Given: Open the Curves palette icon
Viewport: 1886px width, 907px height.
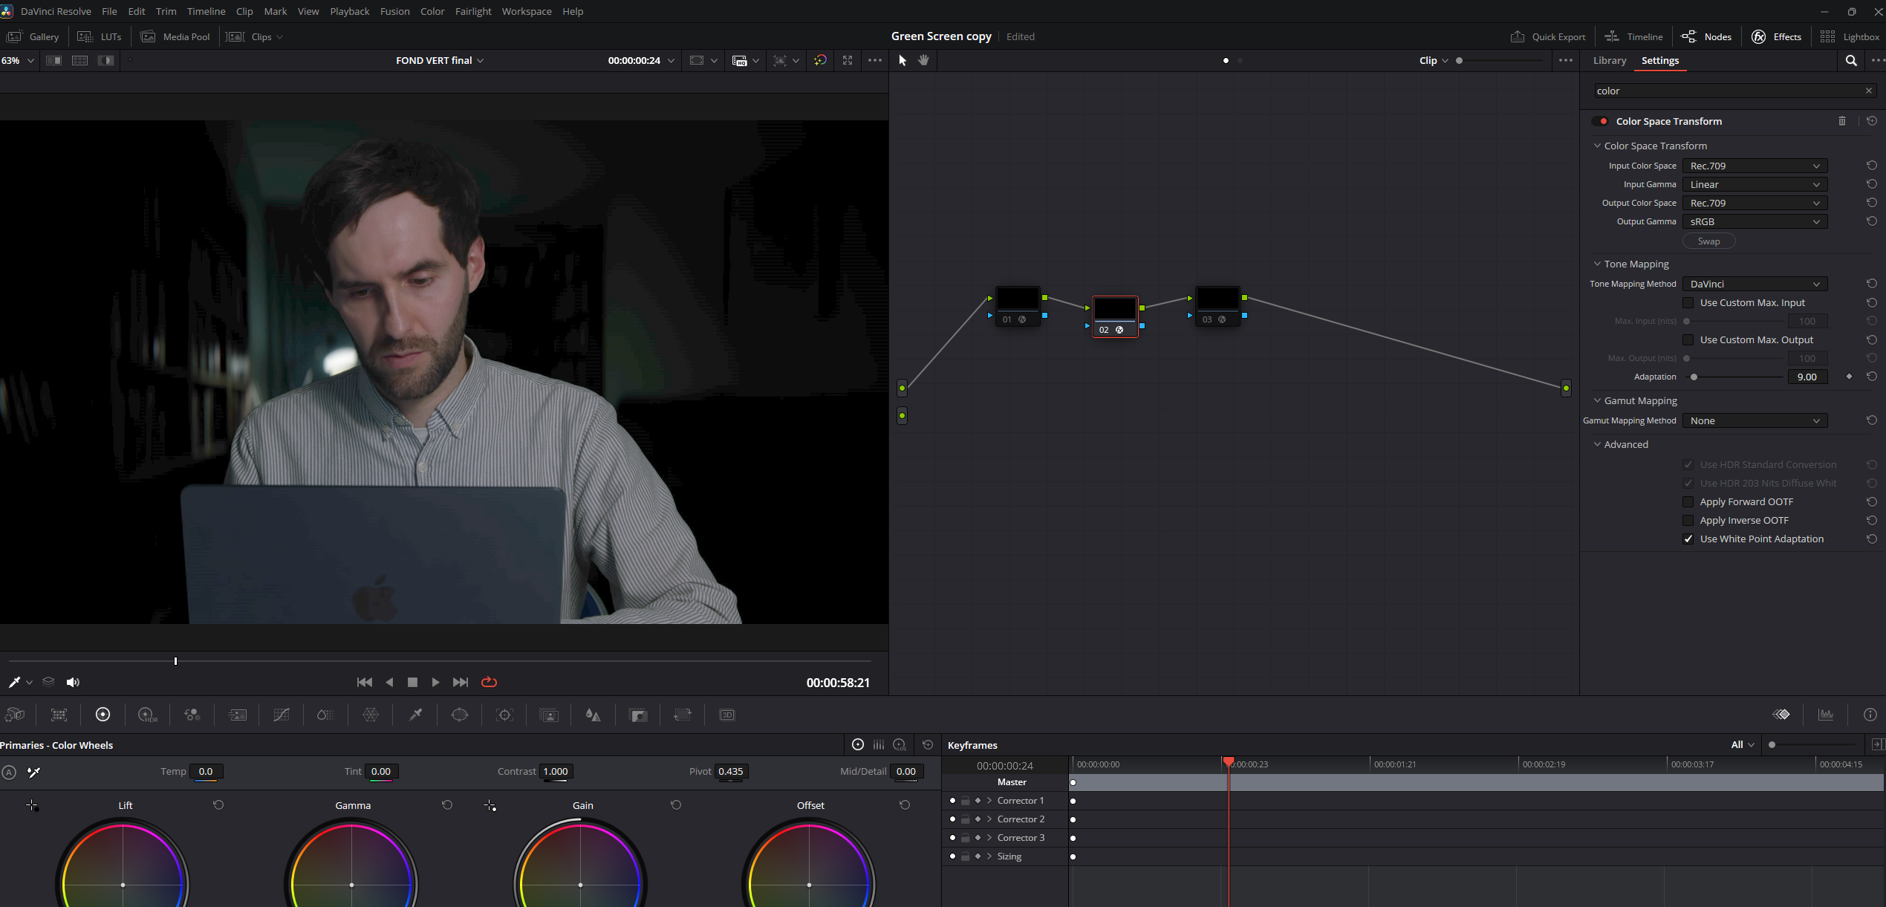Looking at the screenshot, I should (x=282, y=715).
